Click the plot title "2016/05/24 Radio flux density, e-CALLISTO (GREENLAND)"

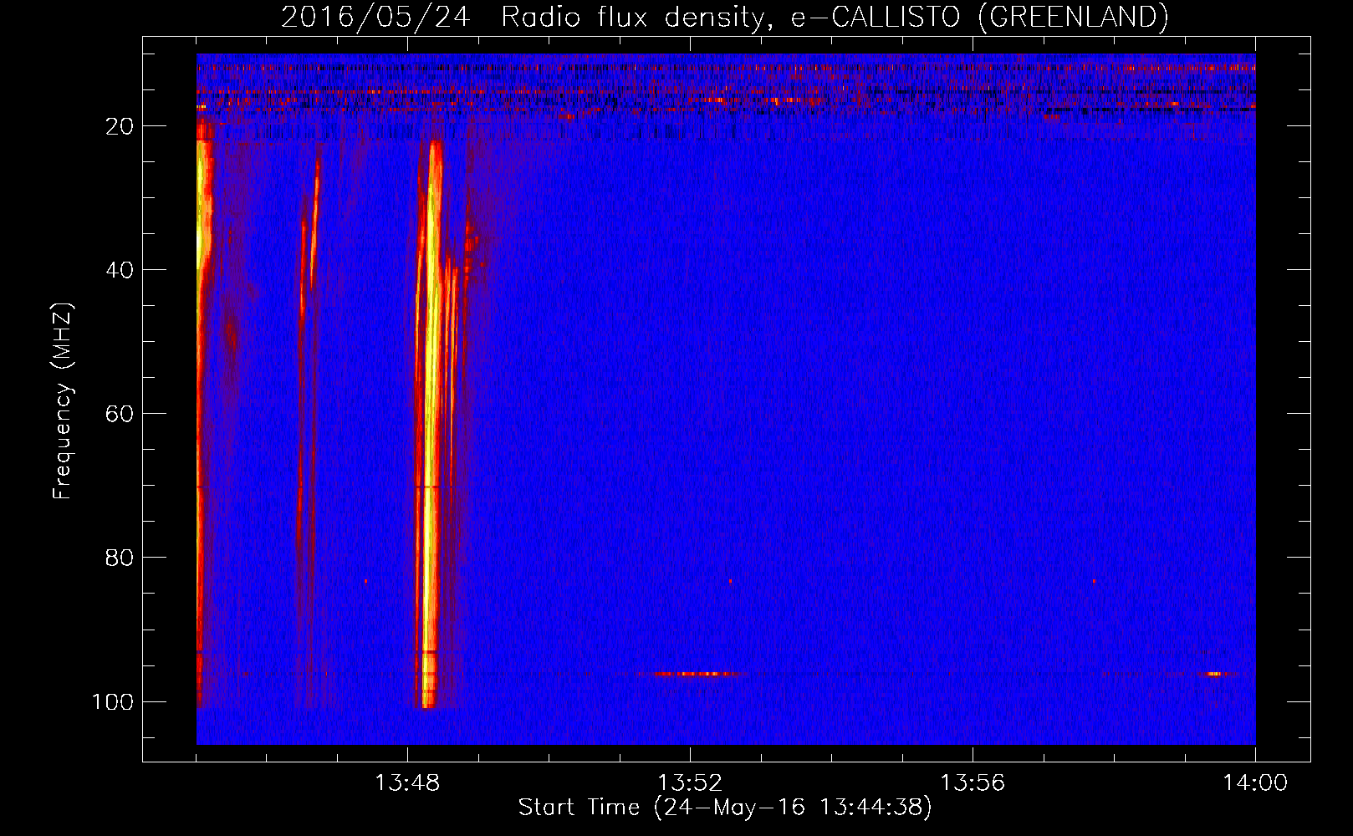(724, 17)
